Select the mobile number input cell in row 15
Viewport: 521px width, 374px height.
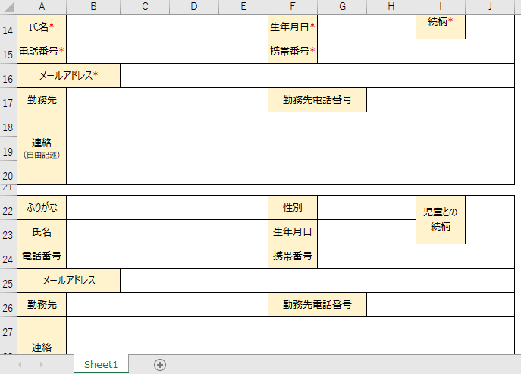pos(416,51)
